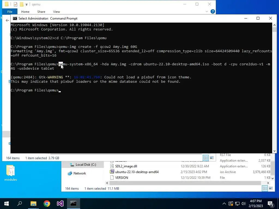
Task: Click the Command Prompt scrollbar up arrow
Action: point(274,25)
